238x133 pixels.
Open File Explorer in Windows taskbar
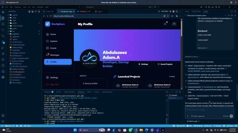point(141,130)
